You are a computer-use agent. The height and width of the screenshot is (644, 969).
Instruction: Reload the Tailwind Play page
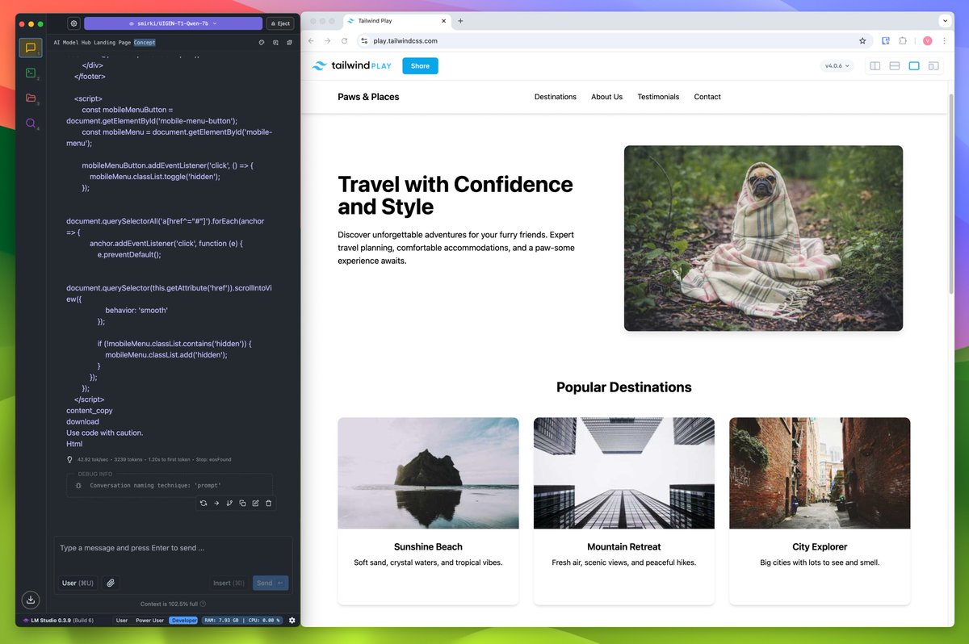coord(344,40)
